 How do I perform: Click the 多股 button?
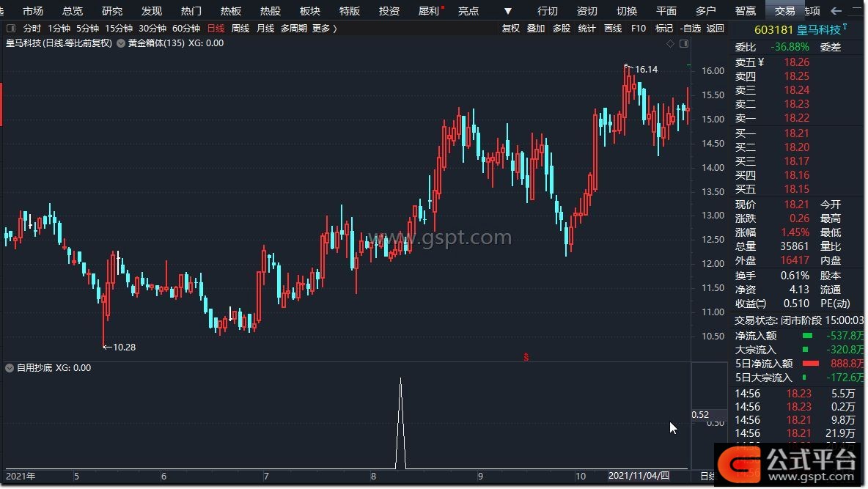tap(562, 29)
